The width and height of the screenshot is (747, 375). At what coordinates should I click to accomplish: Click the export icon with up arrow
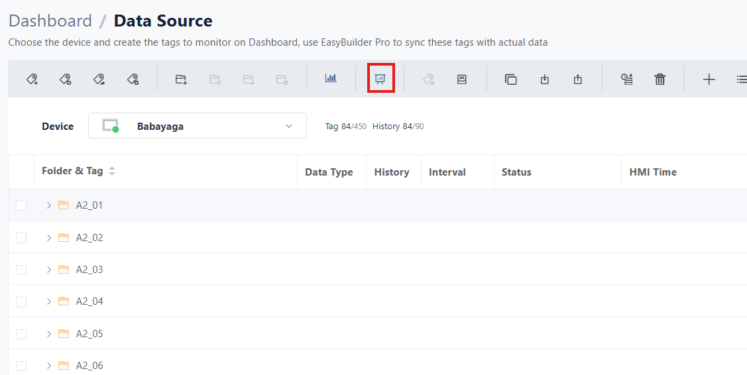tap(578, 80)
